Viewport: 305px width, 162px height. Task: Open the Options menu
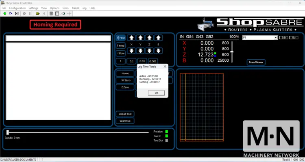tap(54, 8)
